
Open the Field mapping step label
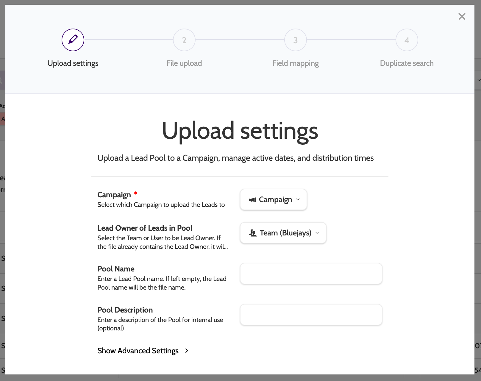pos(296,63)
